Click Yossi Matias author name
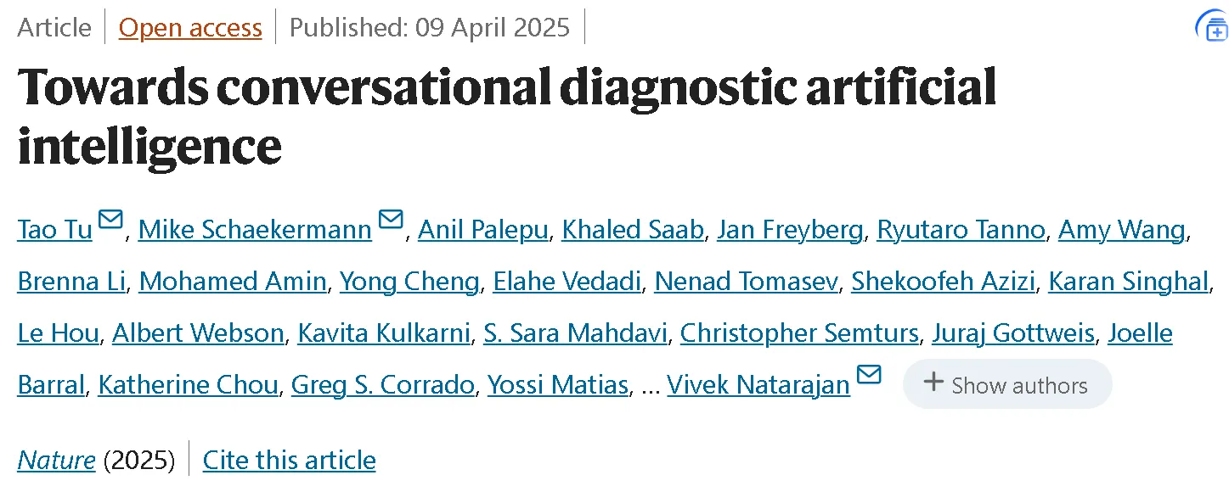The height and width of the screenshot is (503, 1229). [558, 385]
